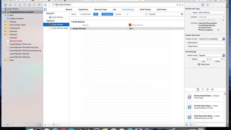
Task: Open the Symbol navigator icon
Action: point(10,5)
